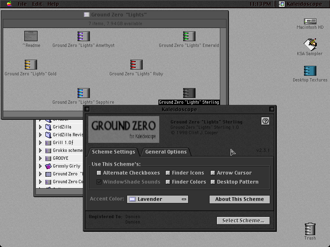This screenshot has height=247, width=330.
Task: Select the Ground Zero "Lights" Amethyst scheme icon
Action: 84,36
